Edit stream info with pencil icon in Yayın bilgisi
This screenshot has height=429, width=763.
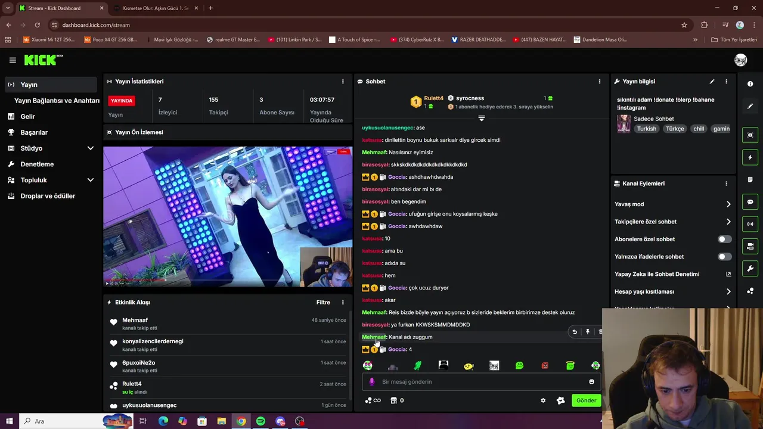712,82
